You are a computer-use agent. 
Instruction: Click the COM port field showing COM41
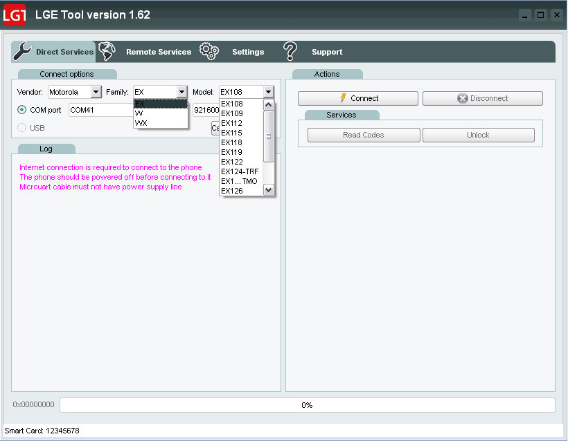pos(101,110)
